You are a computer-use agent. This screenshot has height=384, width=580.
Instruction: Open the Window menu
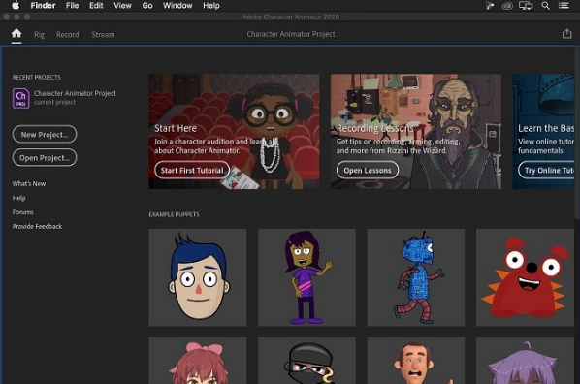(177, 6)
